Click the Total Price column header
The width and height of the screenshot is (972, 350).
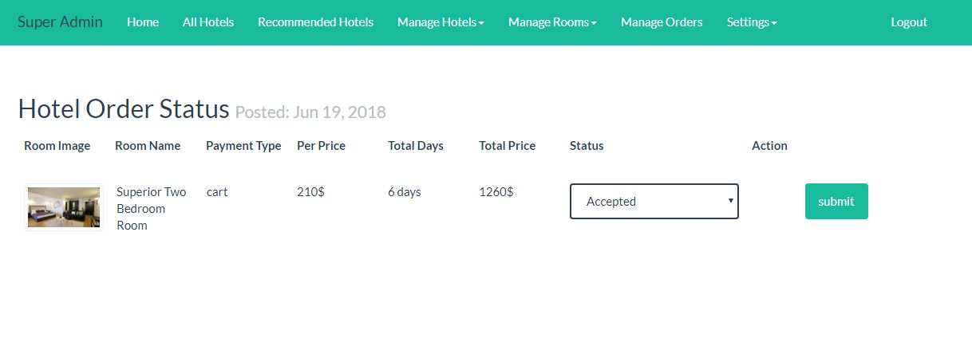(507, 146)
